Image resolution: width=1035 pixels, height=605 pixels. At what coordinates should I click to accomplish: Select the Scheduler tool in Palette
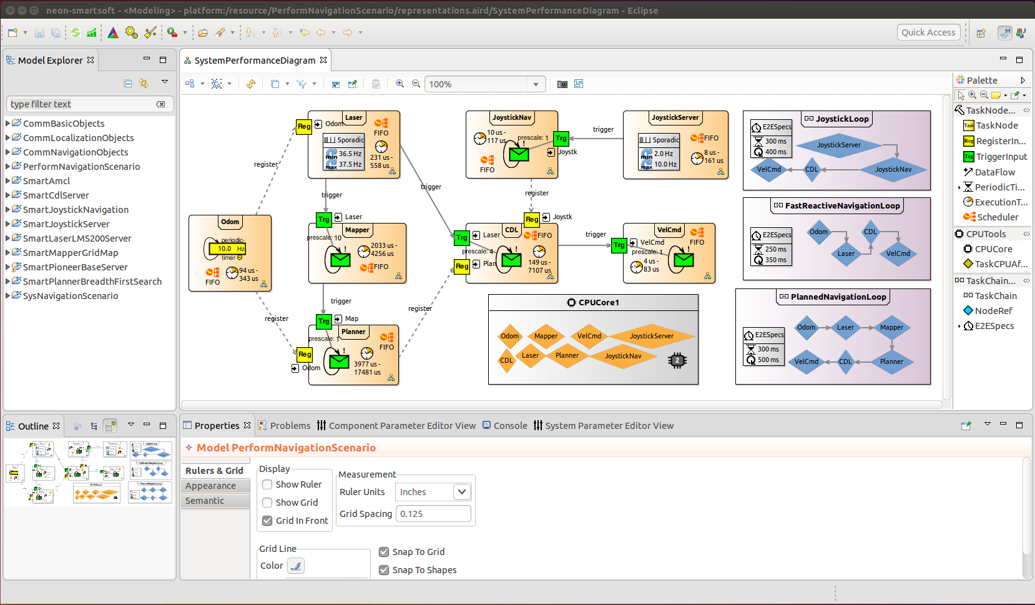pyautogui.click(x=997, y=217)
